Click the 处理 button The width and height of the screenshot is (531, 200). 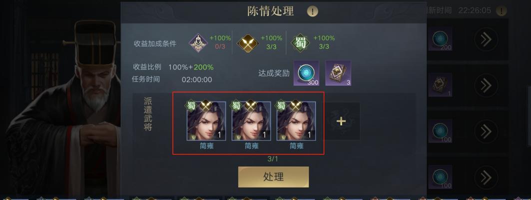(x=273, y=176)
